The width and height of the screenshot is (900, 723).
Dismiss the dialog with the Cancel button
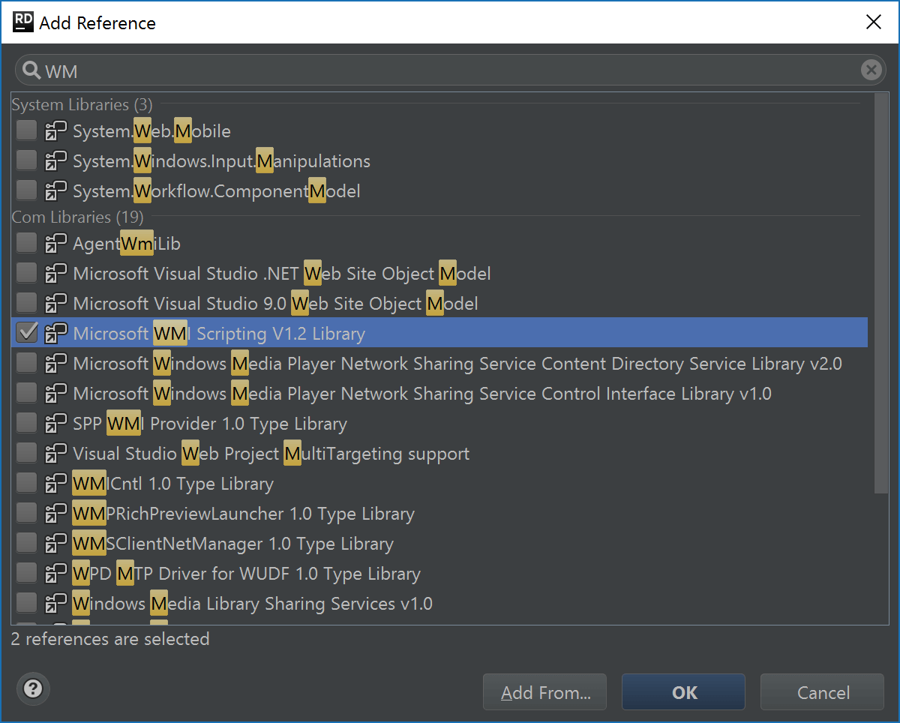click(823, 693)
